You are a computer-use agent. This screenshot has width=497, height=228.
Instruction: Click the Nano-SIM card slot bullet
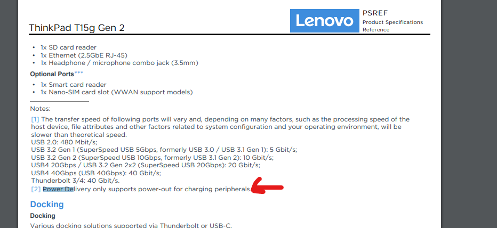point(116,92)
